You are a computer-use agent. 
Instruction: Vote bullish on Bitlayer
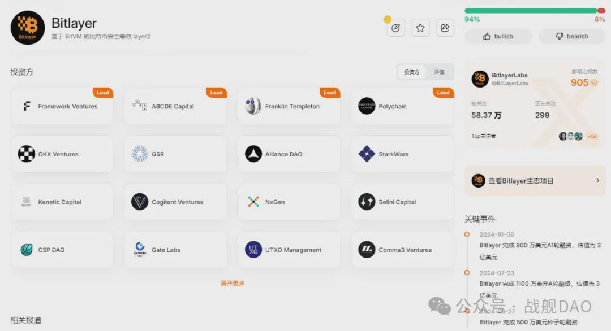(498, 36)
